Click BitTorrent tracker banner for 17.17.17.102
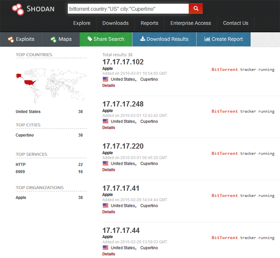Screen dimensions: 280x258 coord(243,70)
